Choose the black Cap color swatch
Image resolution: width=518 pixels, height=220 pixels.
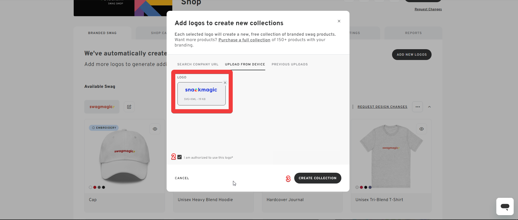point(103,187)
